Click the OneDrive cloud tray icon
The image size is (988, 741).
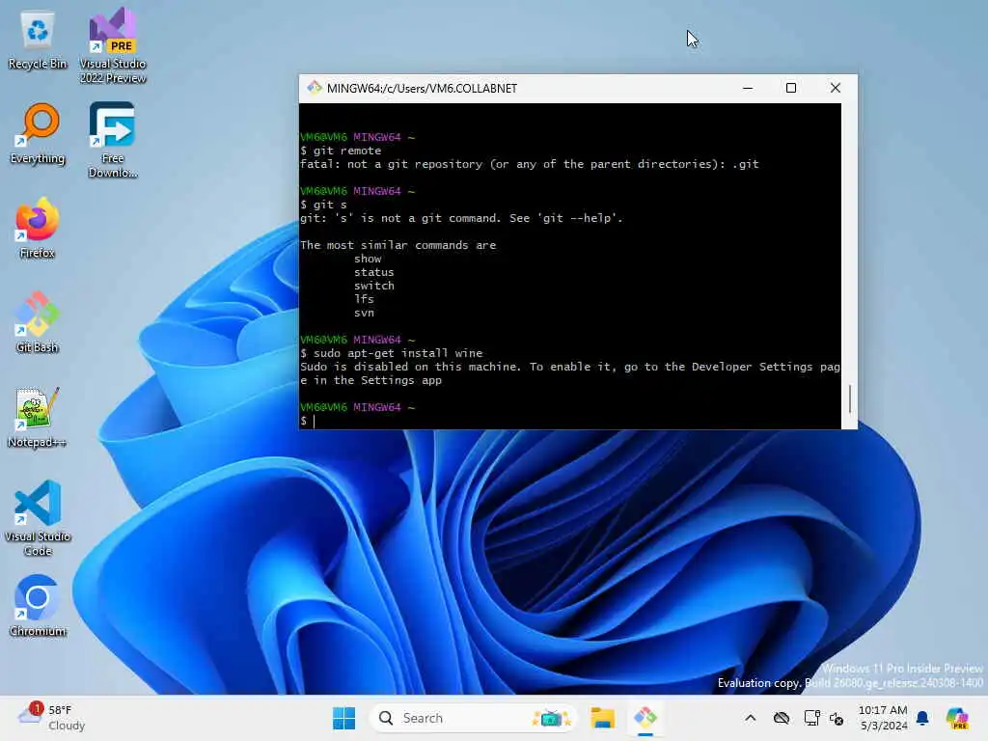point(782,718)
